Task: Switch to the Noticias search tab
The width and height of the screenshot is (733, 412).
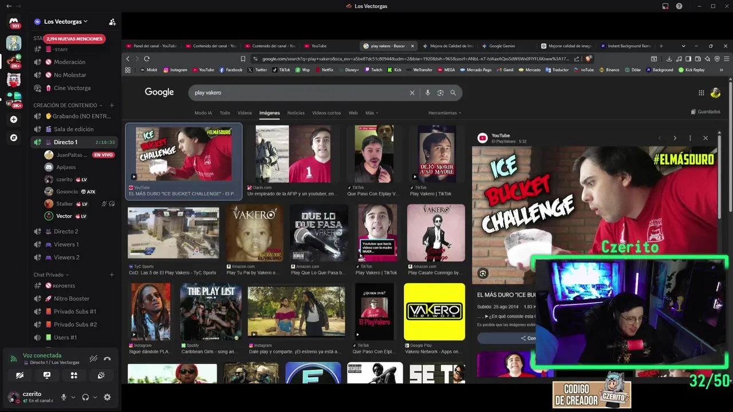Action: tap(295, 113)
